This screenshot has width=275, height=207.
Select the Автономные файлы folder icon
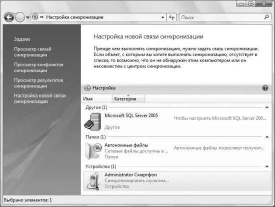click(93, 151)
